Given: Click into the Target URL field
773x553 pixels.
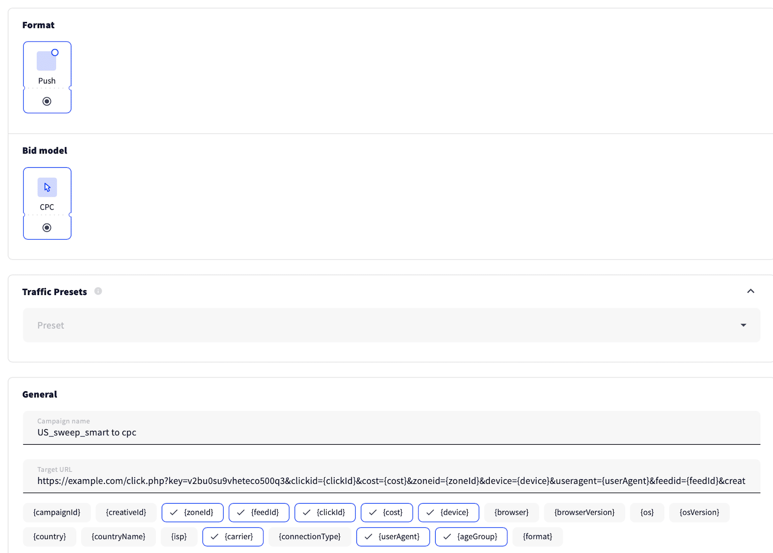Looking at the screenshot, I should pyautogui.click(x=391, y=481).
